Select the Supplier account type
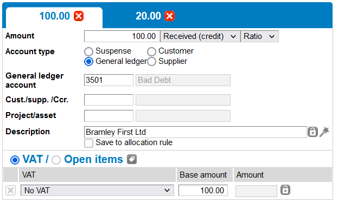 click(151, 62)
